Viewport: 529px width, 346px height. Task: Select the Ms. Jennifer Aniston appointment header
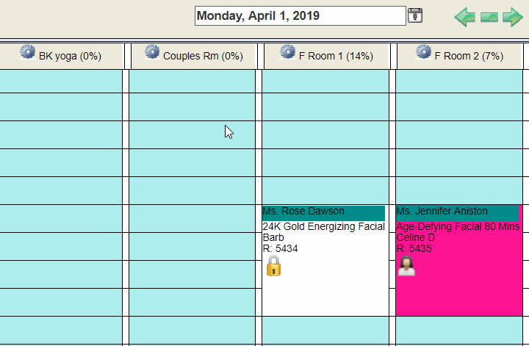457,213
